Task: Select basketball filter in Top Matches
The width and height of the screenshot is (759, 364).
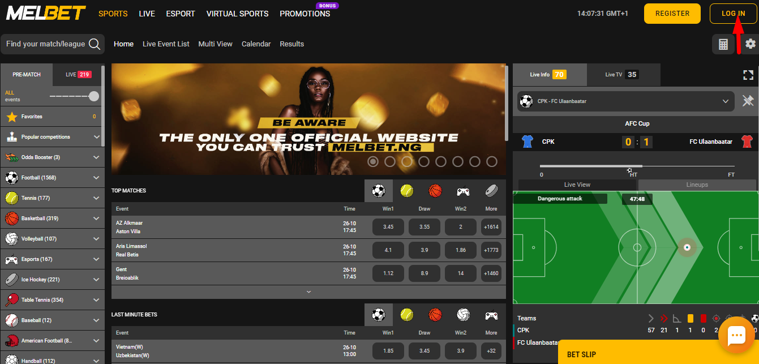Action: (435, 191)
